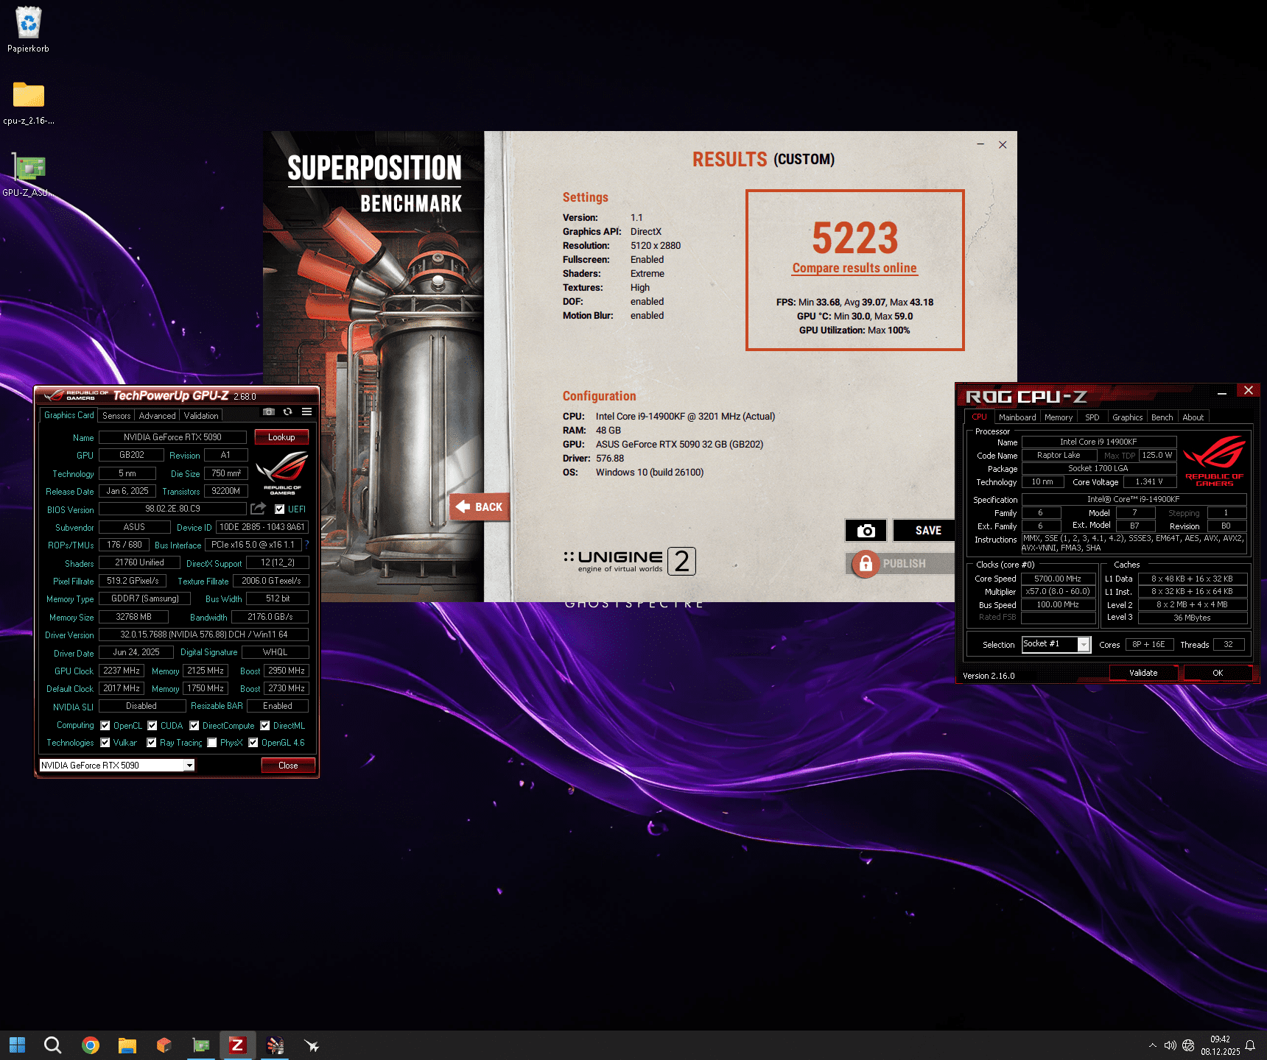Switch to GPU-Z's Sensors tab

click(116, 415)
